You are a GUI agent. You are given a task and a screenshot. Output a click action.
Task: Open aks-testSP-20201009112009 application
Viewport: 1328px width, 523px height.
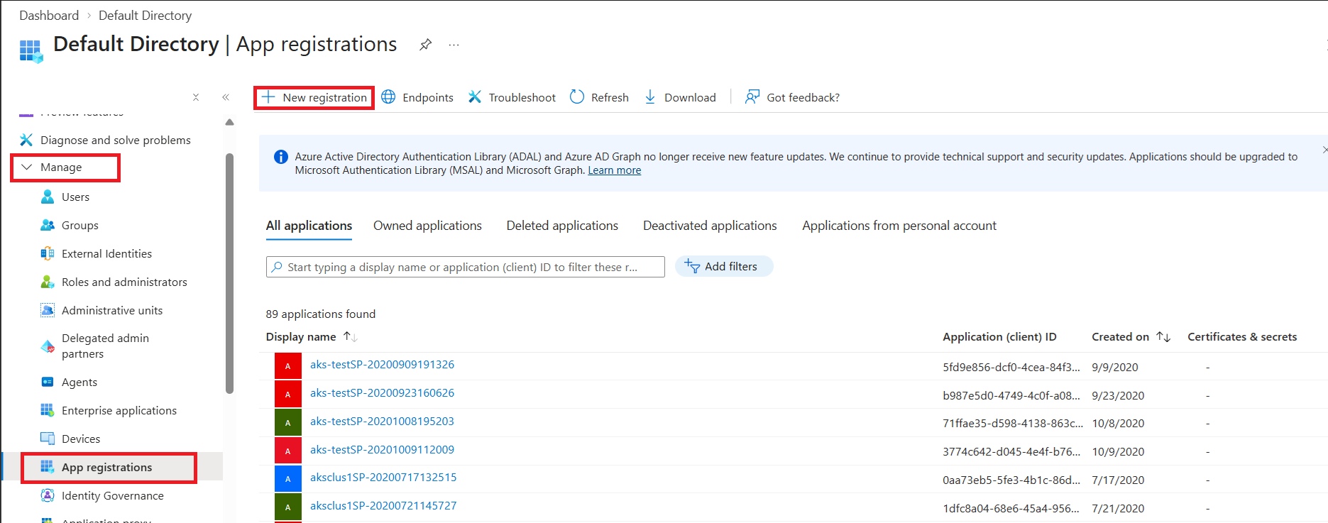click(382, 449)
